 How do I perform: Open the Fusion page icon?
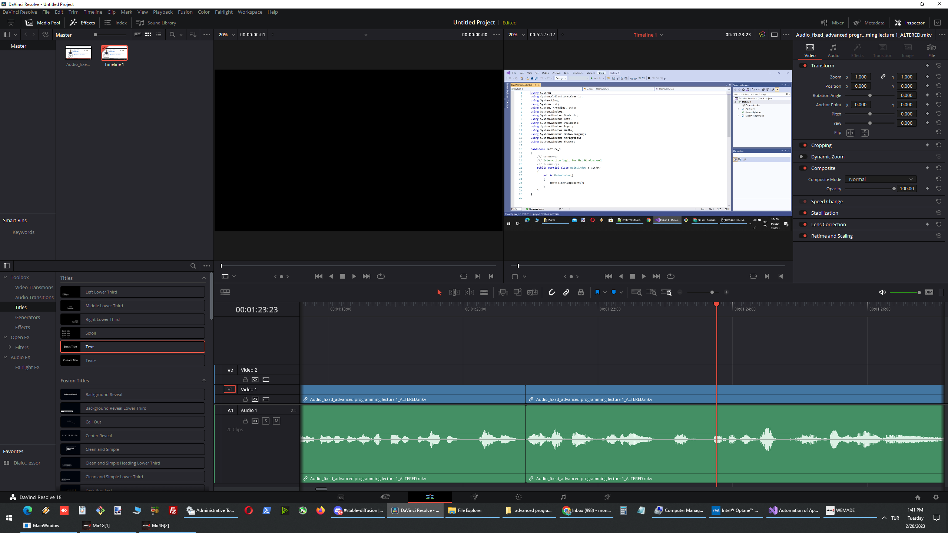pyautogui.click(x=474, y=497)
